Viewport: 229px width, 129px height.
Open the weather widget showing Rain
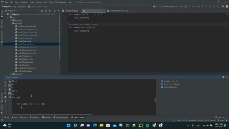7,125
